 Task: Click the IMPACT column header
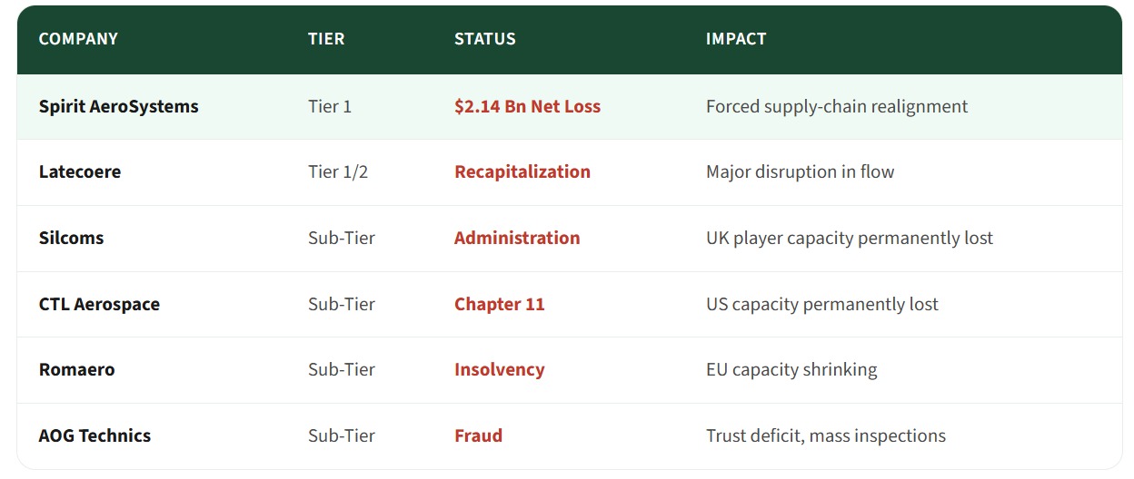tap(736, 39)
